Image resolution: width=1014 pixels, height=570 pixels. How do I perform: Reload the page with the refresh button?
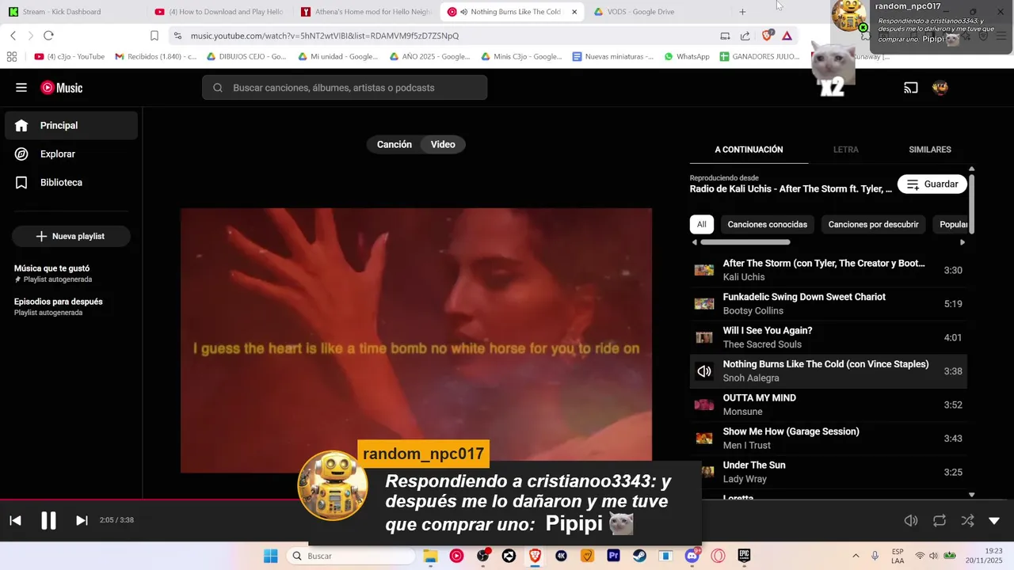48,36
